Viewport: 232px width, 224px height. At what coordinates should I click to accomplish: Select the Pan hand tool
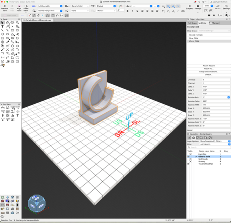point(7,23)
